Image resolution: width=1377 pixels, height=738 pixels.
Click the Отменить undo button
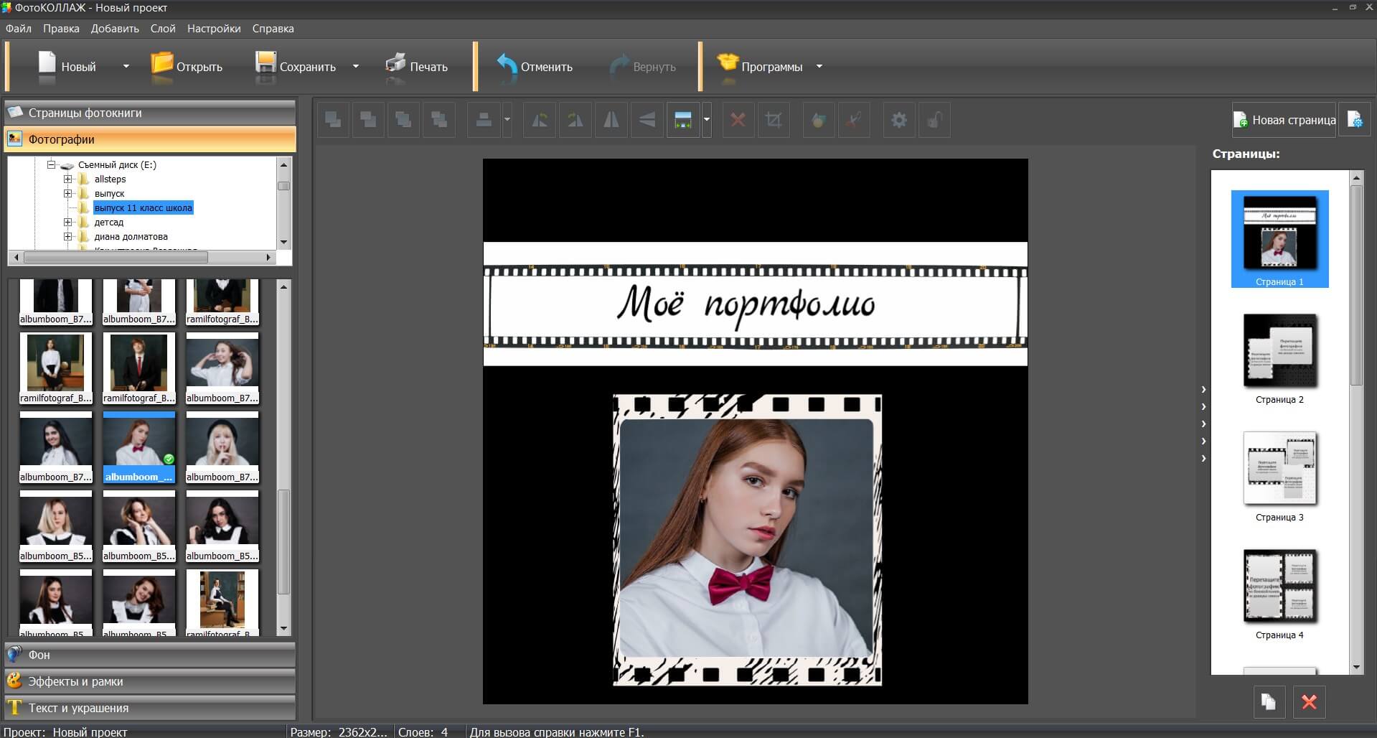click(x=535, y=66)
